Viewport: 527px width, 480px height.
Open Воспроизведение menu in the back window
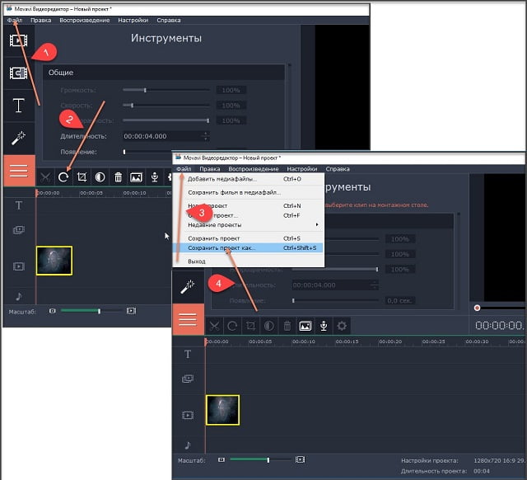84,20
